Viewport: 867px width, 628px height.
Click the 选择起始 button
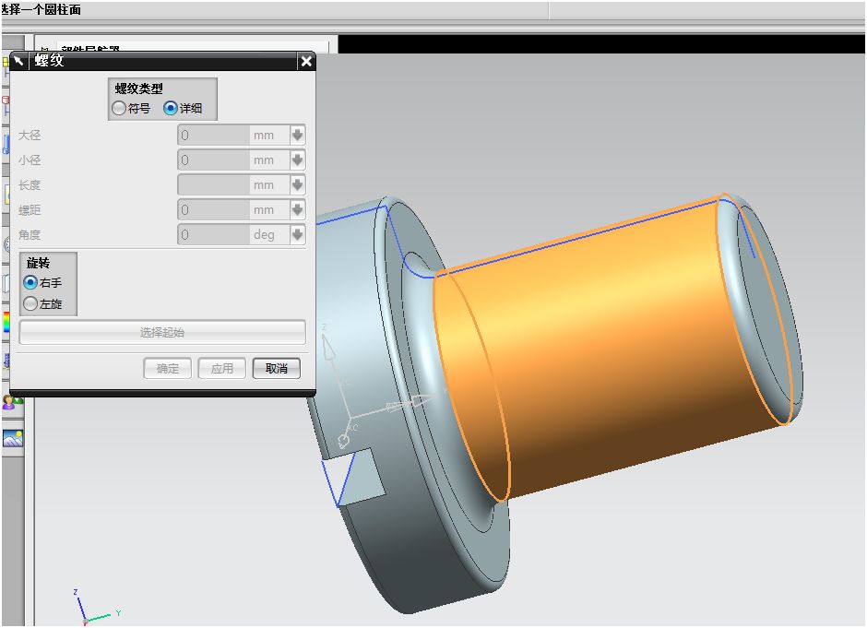pos(162,332)
